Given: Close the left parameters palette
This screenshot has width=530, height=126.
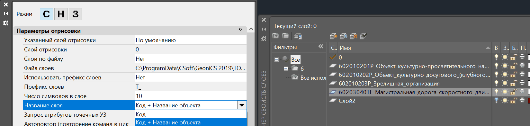Looking at the screenshot, I should coord(5,4).
